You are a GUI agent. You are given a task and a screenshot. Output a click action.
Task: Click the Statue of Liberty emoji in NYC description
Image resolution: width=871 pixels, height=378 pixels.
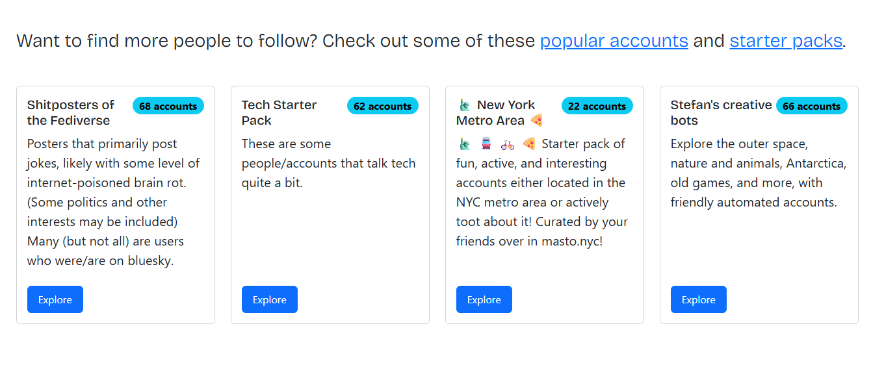(464, 144)
